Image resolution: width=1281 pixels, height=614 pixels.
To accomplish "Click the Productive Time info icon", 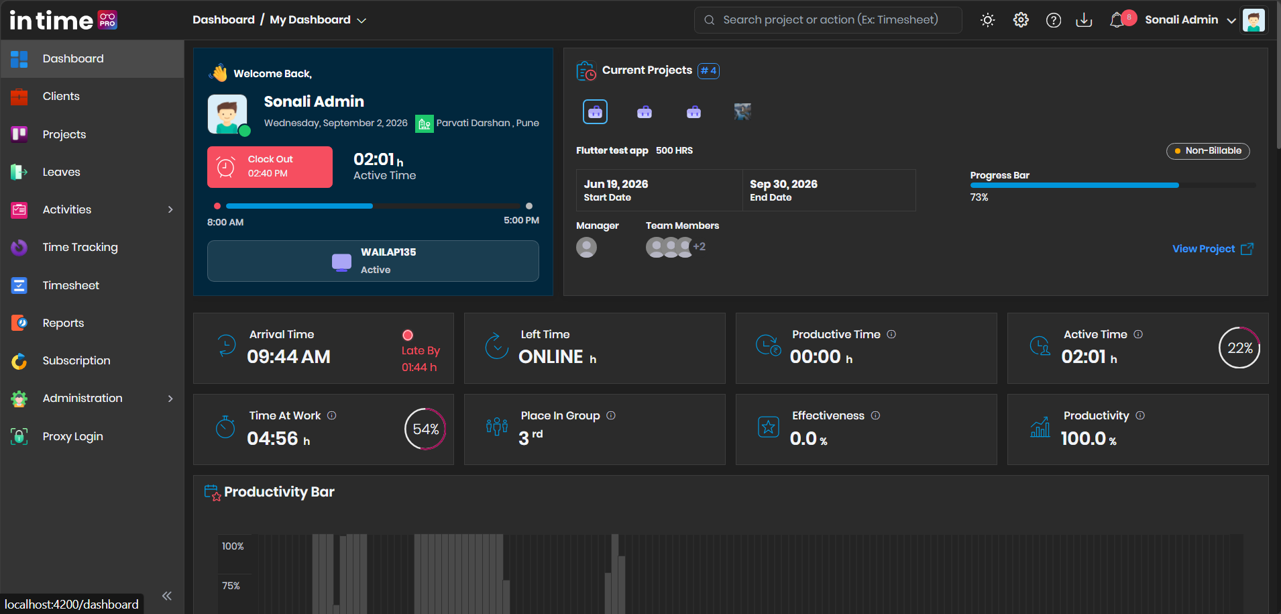I will click(891, 334).
